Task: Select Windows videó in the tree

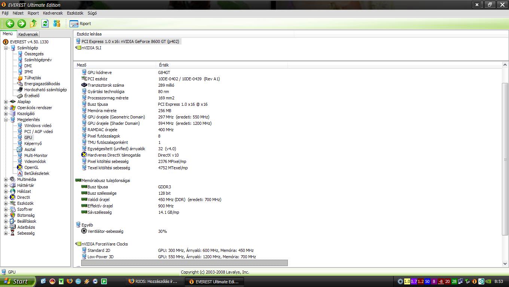Action: (x=38, y=126)
